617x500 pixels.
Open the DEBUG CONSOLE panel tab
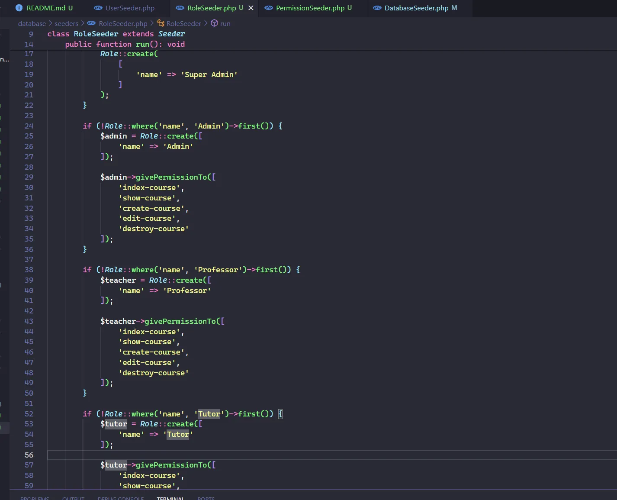point(121,498)
